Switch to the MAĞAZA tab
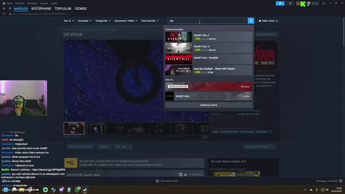 tap(21, 9)
